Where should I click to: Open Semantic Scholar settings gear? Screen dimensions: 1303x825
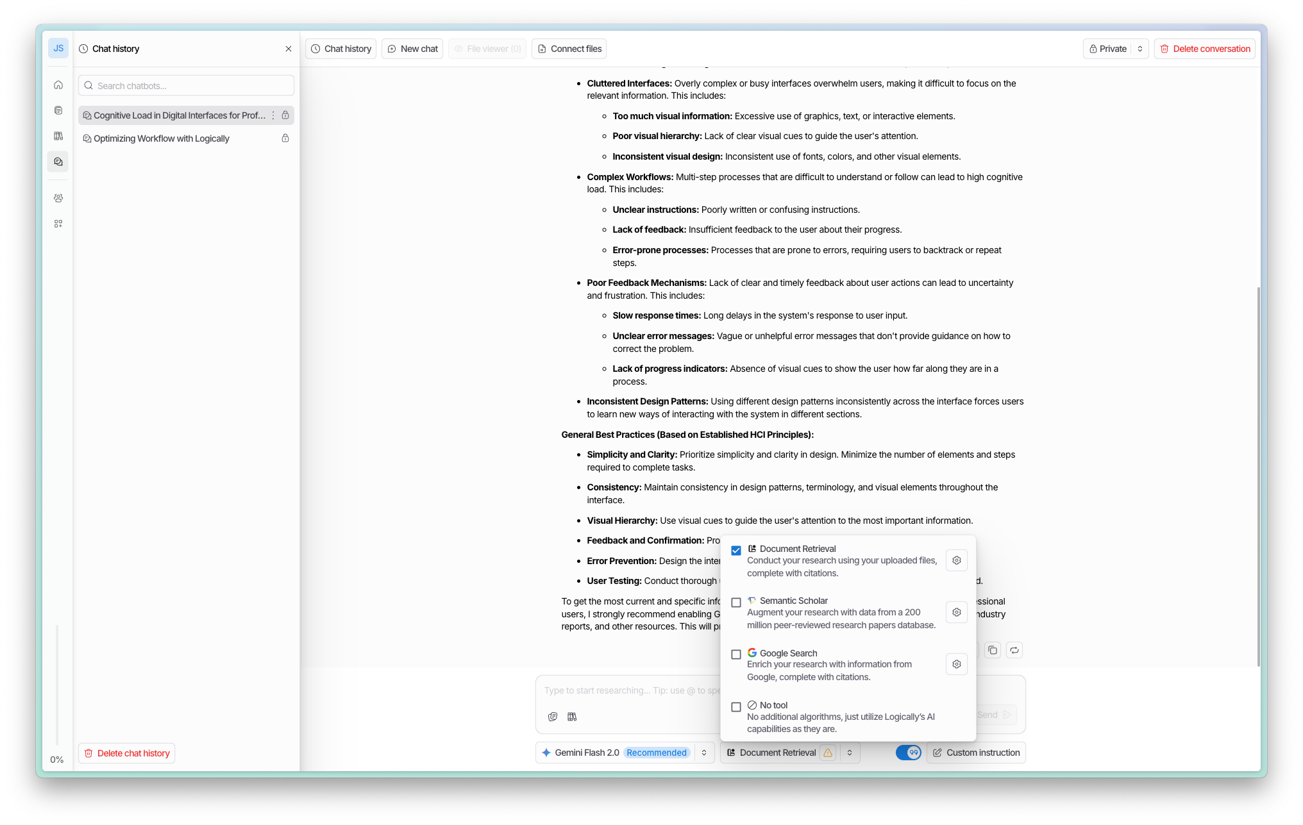956,612
